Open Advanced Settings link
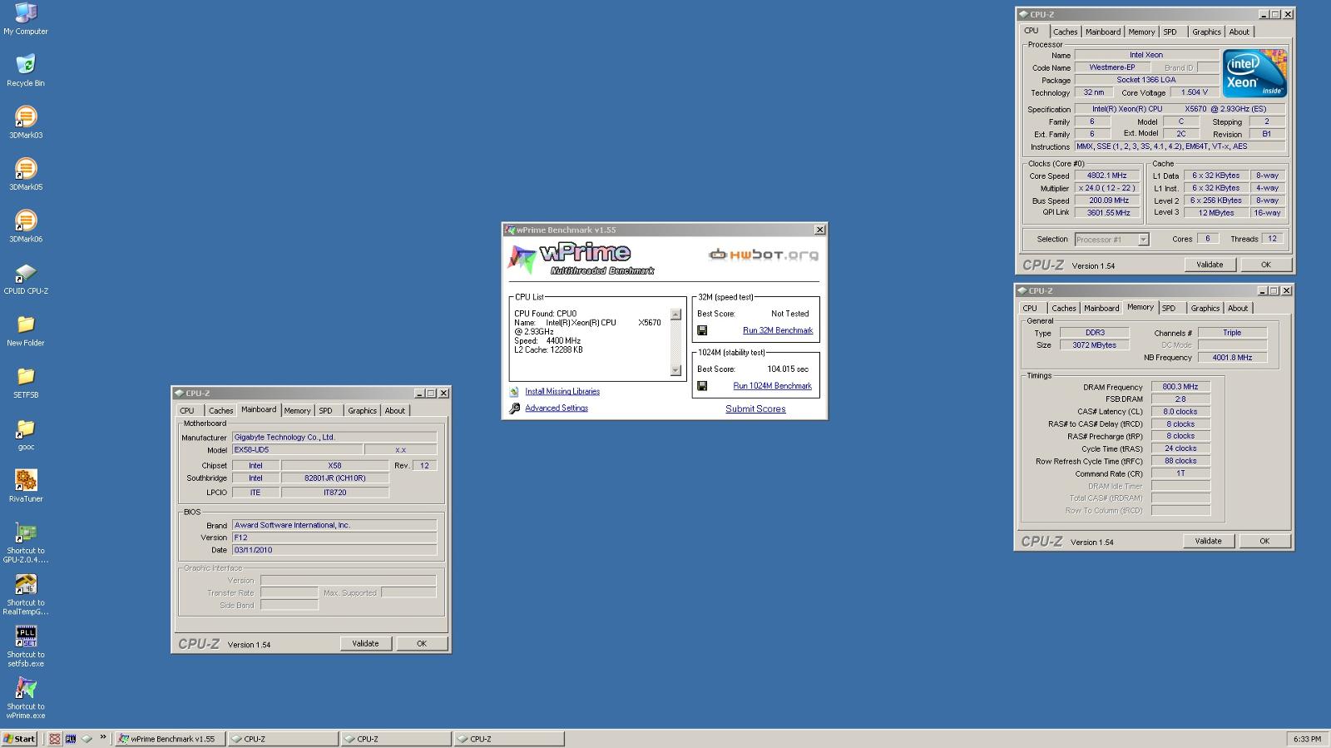The height and width of the screenshot is (748, 1331). point(557,409)
